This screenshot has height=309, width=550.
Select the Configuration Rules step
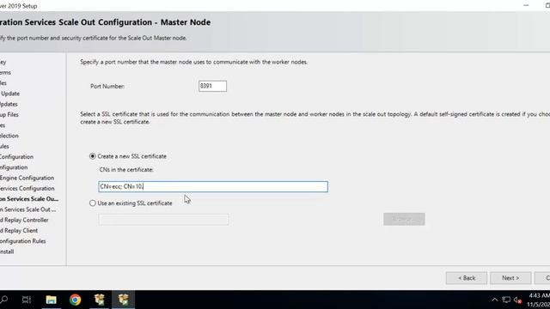point(23,241)
